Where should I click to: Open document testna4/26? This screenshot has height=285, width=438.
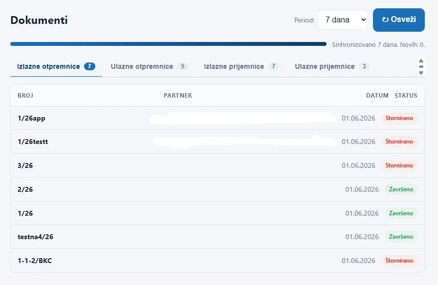218,237
